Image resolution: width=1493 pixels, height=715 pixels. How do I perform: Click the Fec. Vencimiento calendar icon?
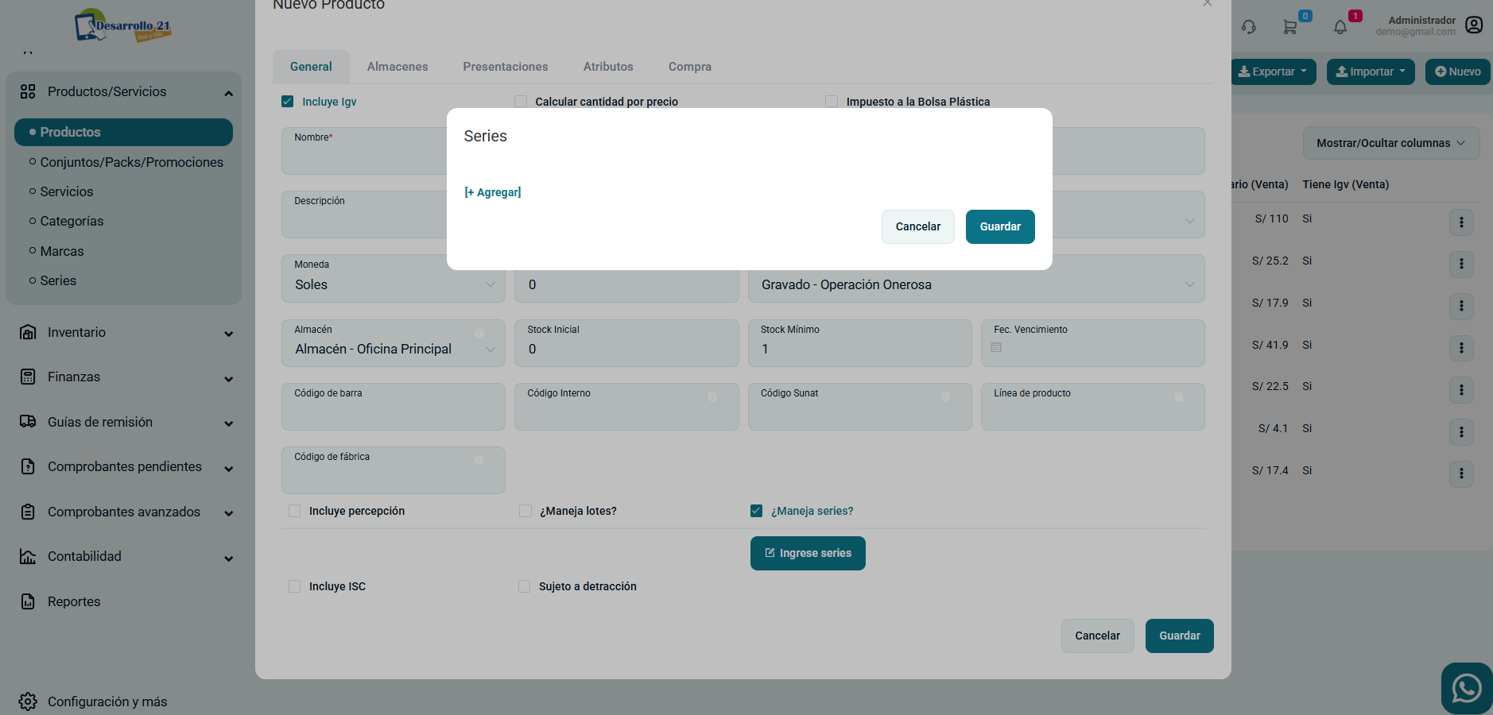click(996, 348)
